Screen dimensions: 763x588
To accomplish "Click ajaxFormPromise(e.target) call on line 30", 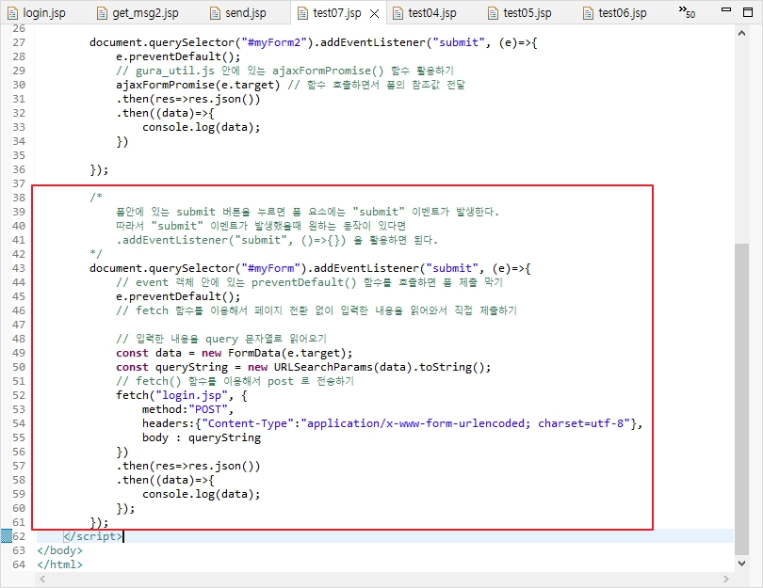I will (198, 85).
